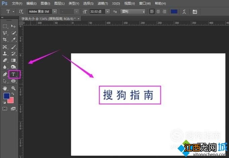Switch to the 字体大小 document tab
The height and width of the screenshot is (158, 229).
coord(48,19)
